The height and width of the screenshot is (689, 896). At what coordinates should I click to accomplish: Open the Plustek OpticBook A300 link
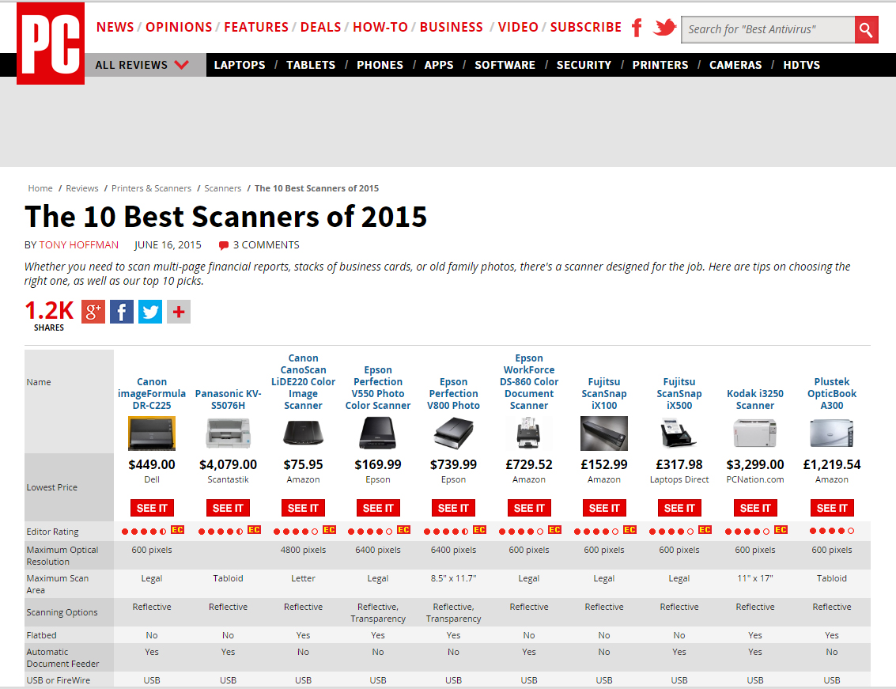click(831, 393)
